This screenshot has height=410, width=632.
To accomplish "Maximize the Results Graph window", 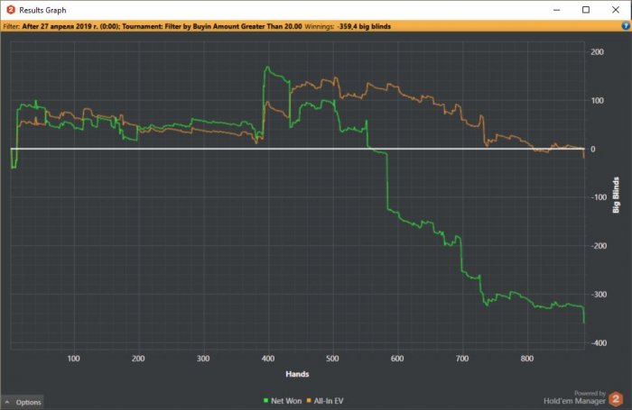I will (586, 10).
